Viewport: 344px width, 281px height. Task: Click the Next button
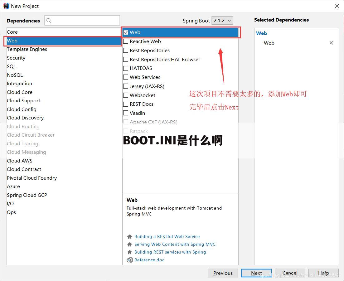256,273
